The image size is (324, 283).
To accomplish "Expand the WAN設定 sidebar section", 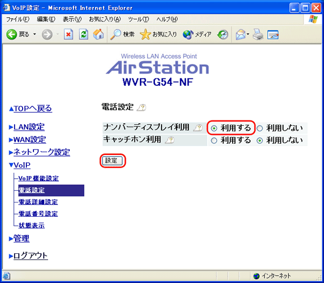I will 30,139.
